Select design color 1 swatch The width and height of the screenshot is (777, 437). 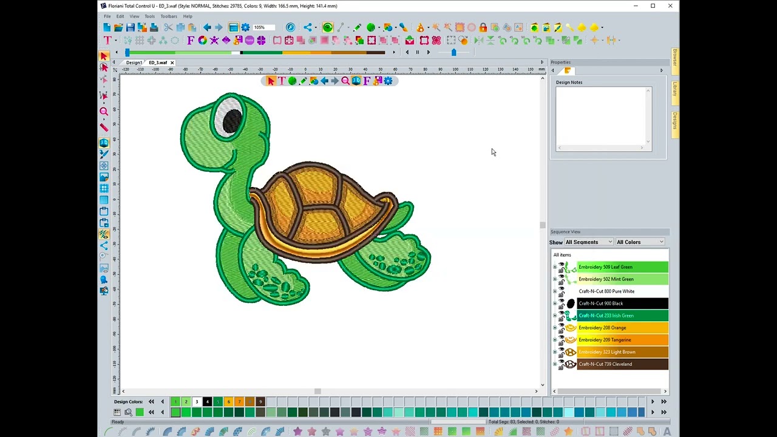175,402
